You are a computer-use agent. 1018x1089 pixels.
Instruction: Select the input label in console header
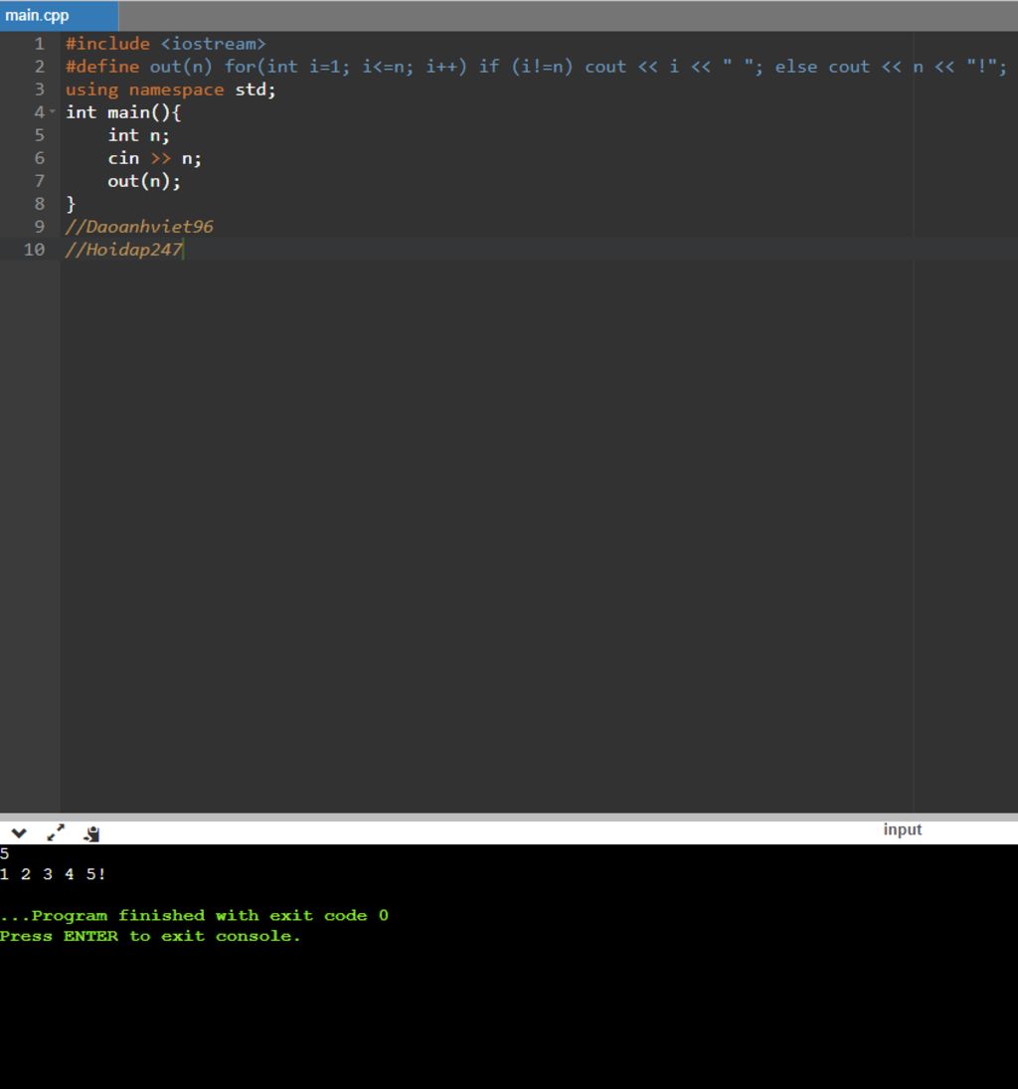click(902, 829)
